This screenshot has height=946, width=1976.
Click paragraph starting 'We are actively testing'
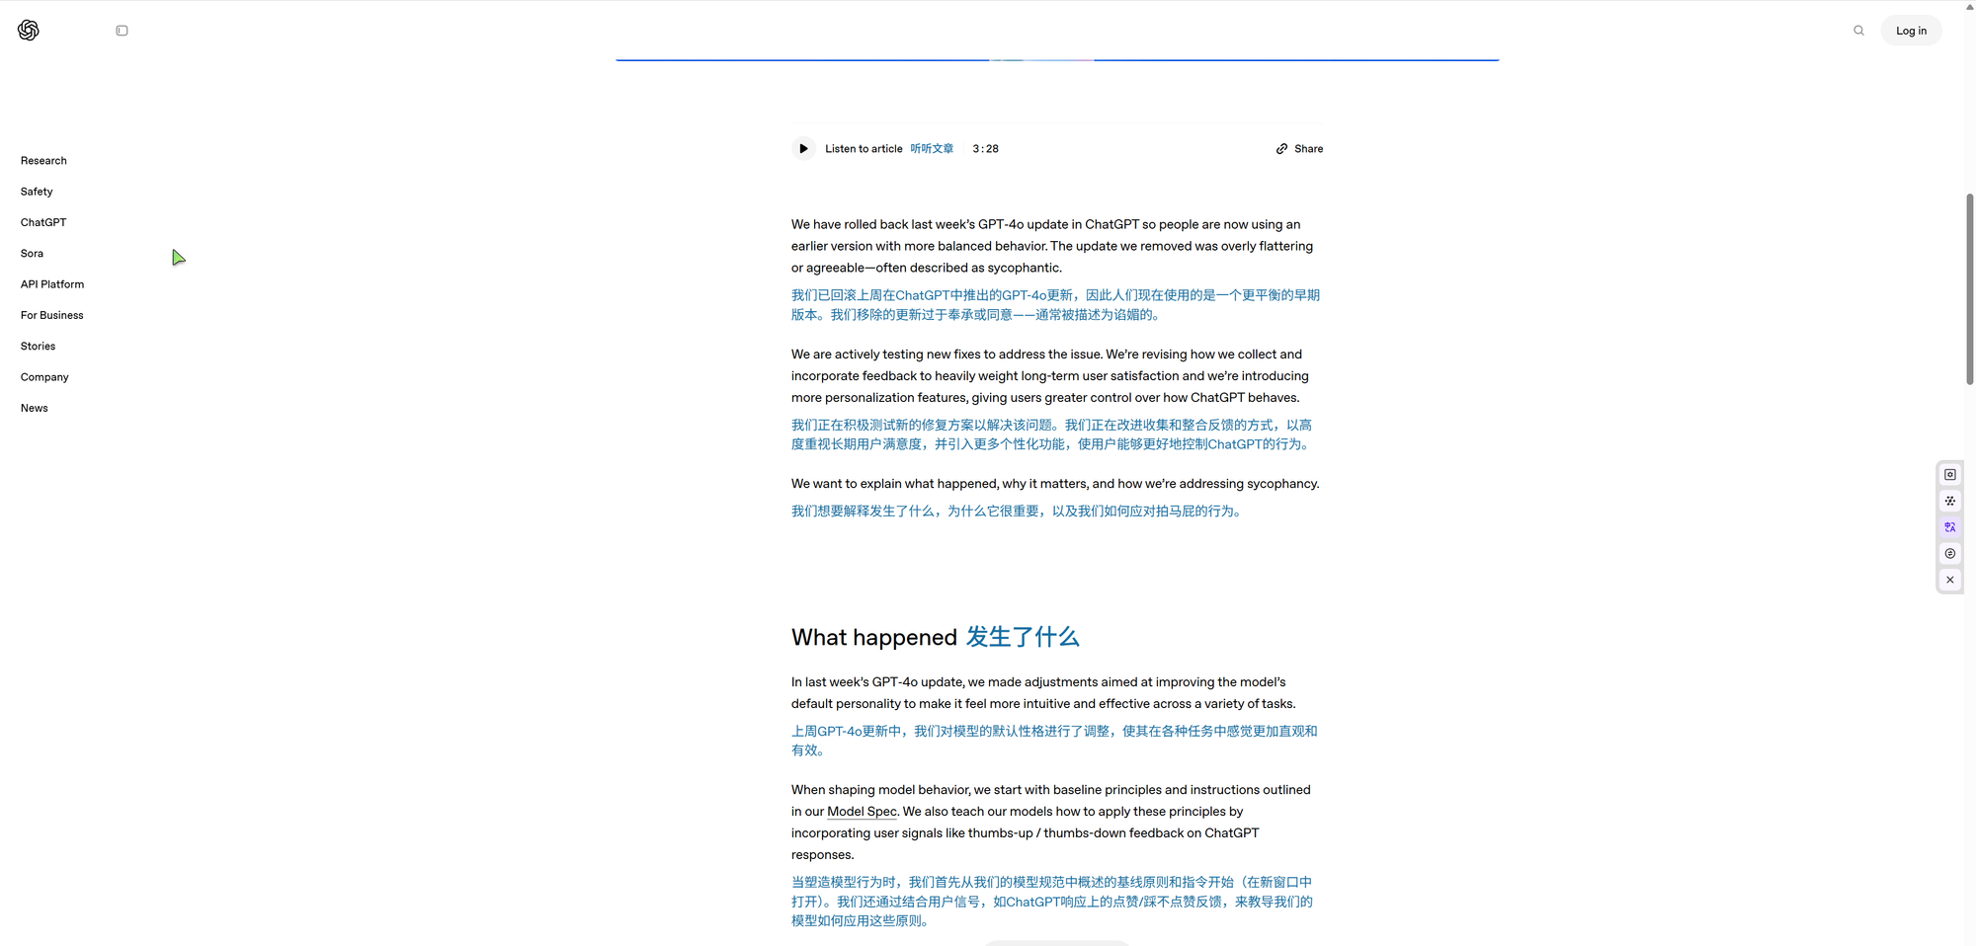pos(1050,376)
